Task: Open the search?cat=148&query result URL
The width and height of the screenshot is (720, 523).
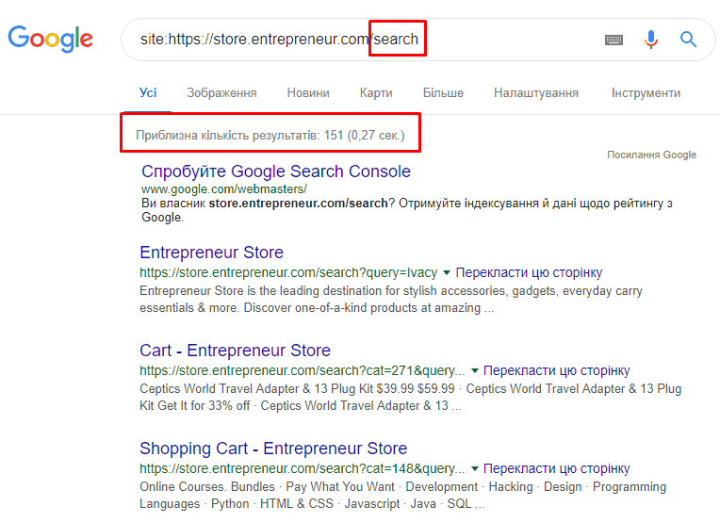Action: coord(303,468)
